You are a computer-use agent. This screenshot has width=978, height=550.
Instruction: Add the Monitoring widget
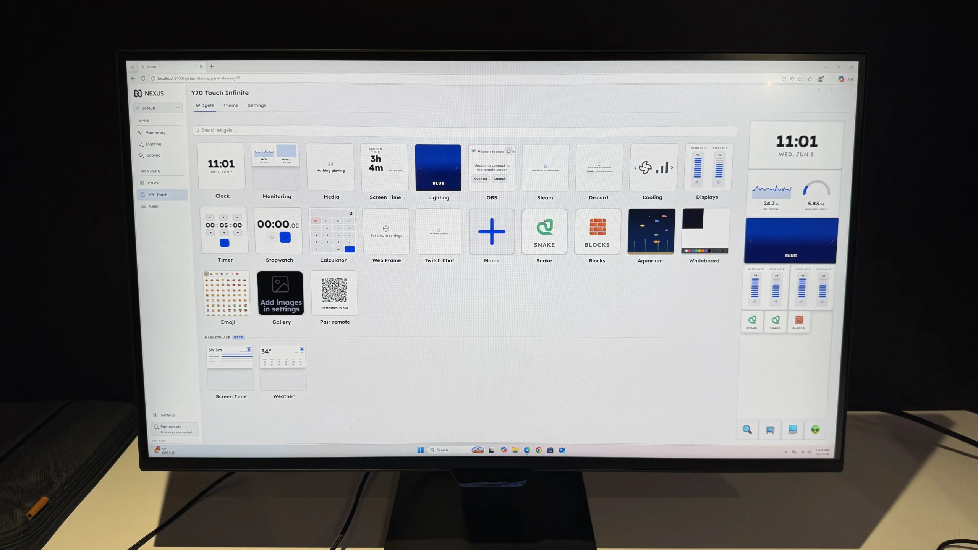pyautogui.click(x=276, y=167)
